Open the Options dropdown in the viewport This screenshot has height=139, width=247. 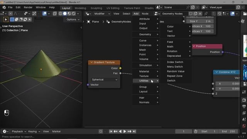[73, 20]
